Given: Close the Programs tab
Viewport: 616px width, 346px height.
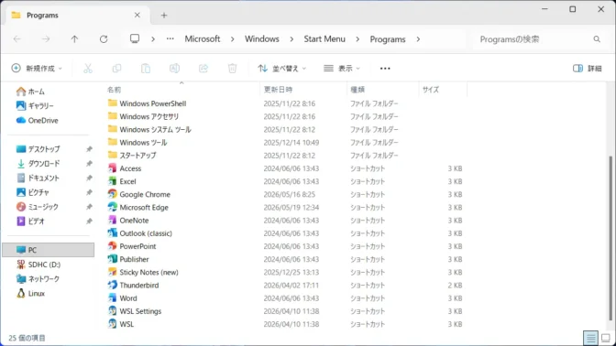Looking at the screenshot, I should 137,15.
